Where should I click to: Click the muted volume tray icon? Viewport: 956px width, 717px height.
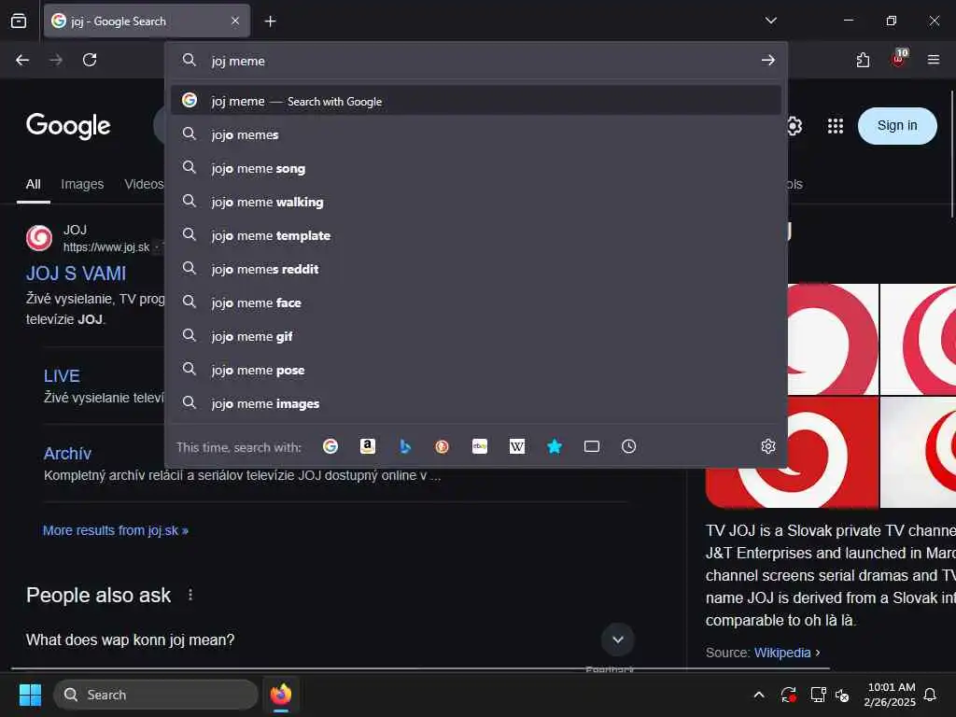pyautogui.click(x=842, y=695)
